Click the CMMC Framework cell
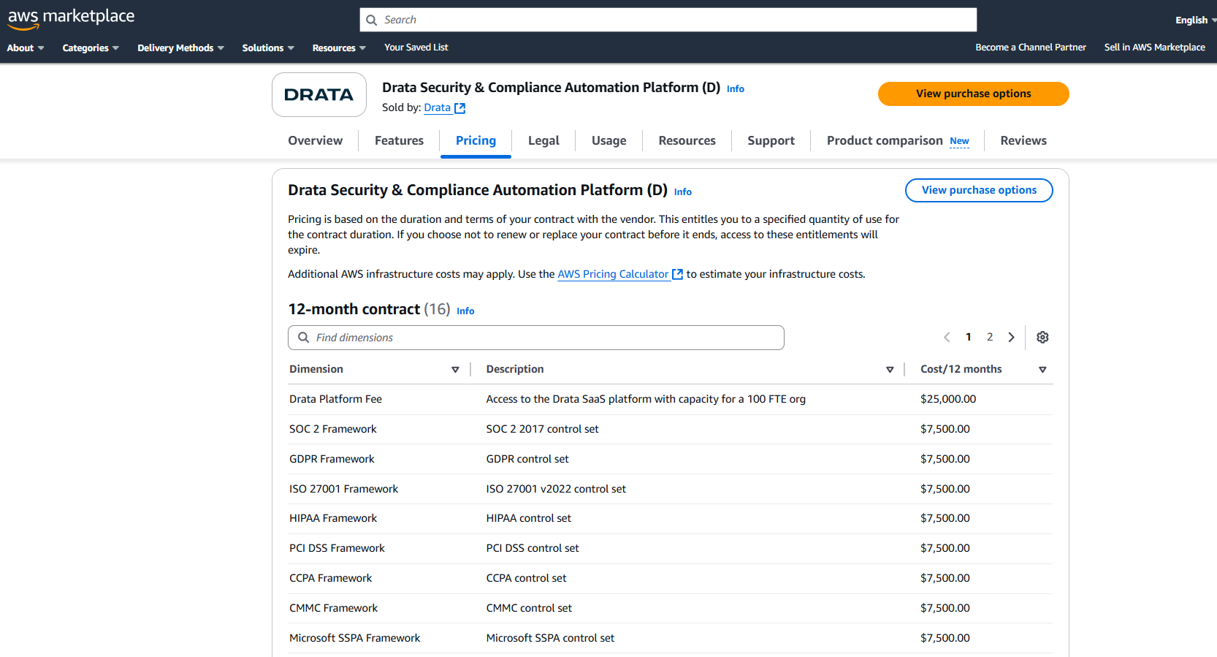 click(x=333, y=608)
